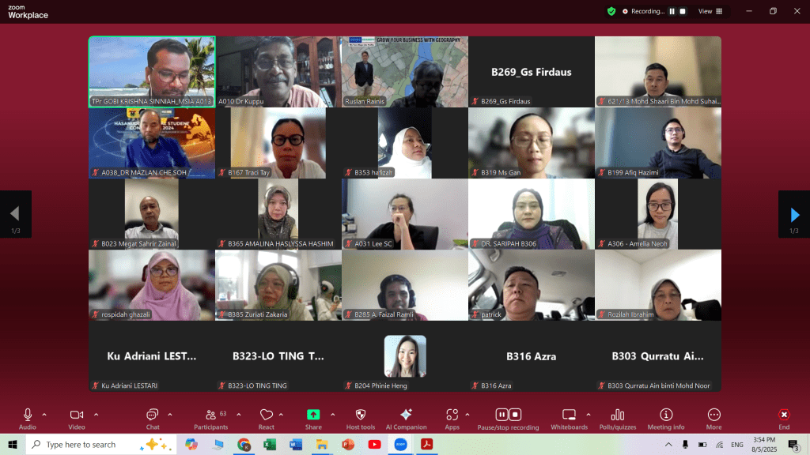
Task: Expand the chevron next to Share
Action: tap(332, 414)
